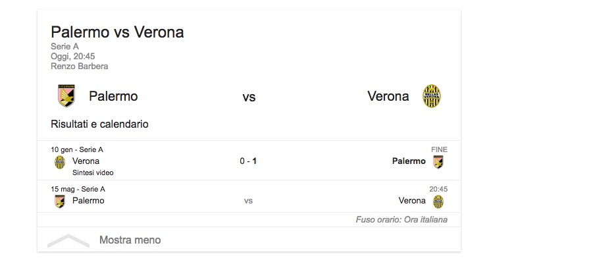Screen dimensions: 591x264
Task: Open the Sintesi video highlights link
Action: [93, 172]
